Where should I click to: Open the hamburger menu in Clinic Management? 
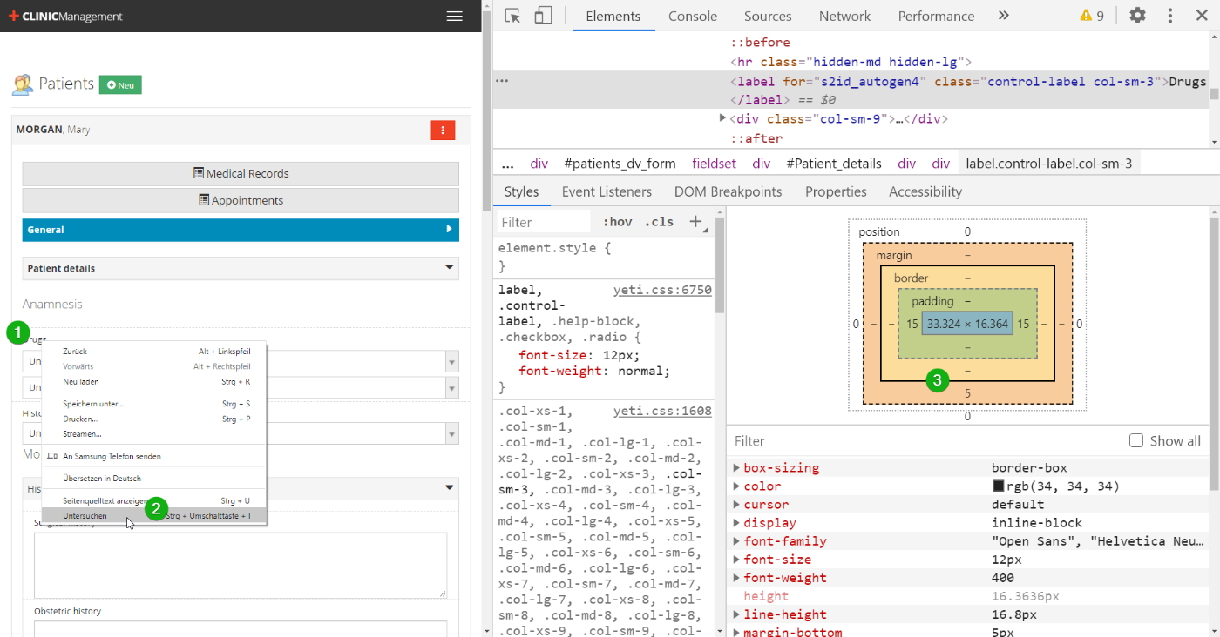(x=454, y=16)
